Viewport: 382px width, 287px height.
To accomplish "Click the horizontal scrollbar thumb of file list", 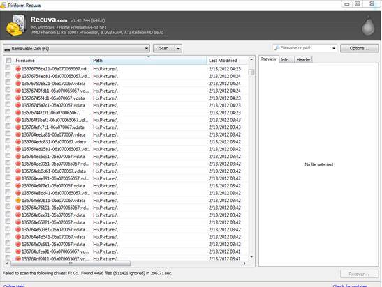I will pyautogui.click(x=71, y=263).
